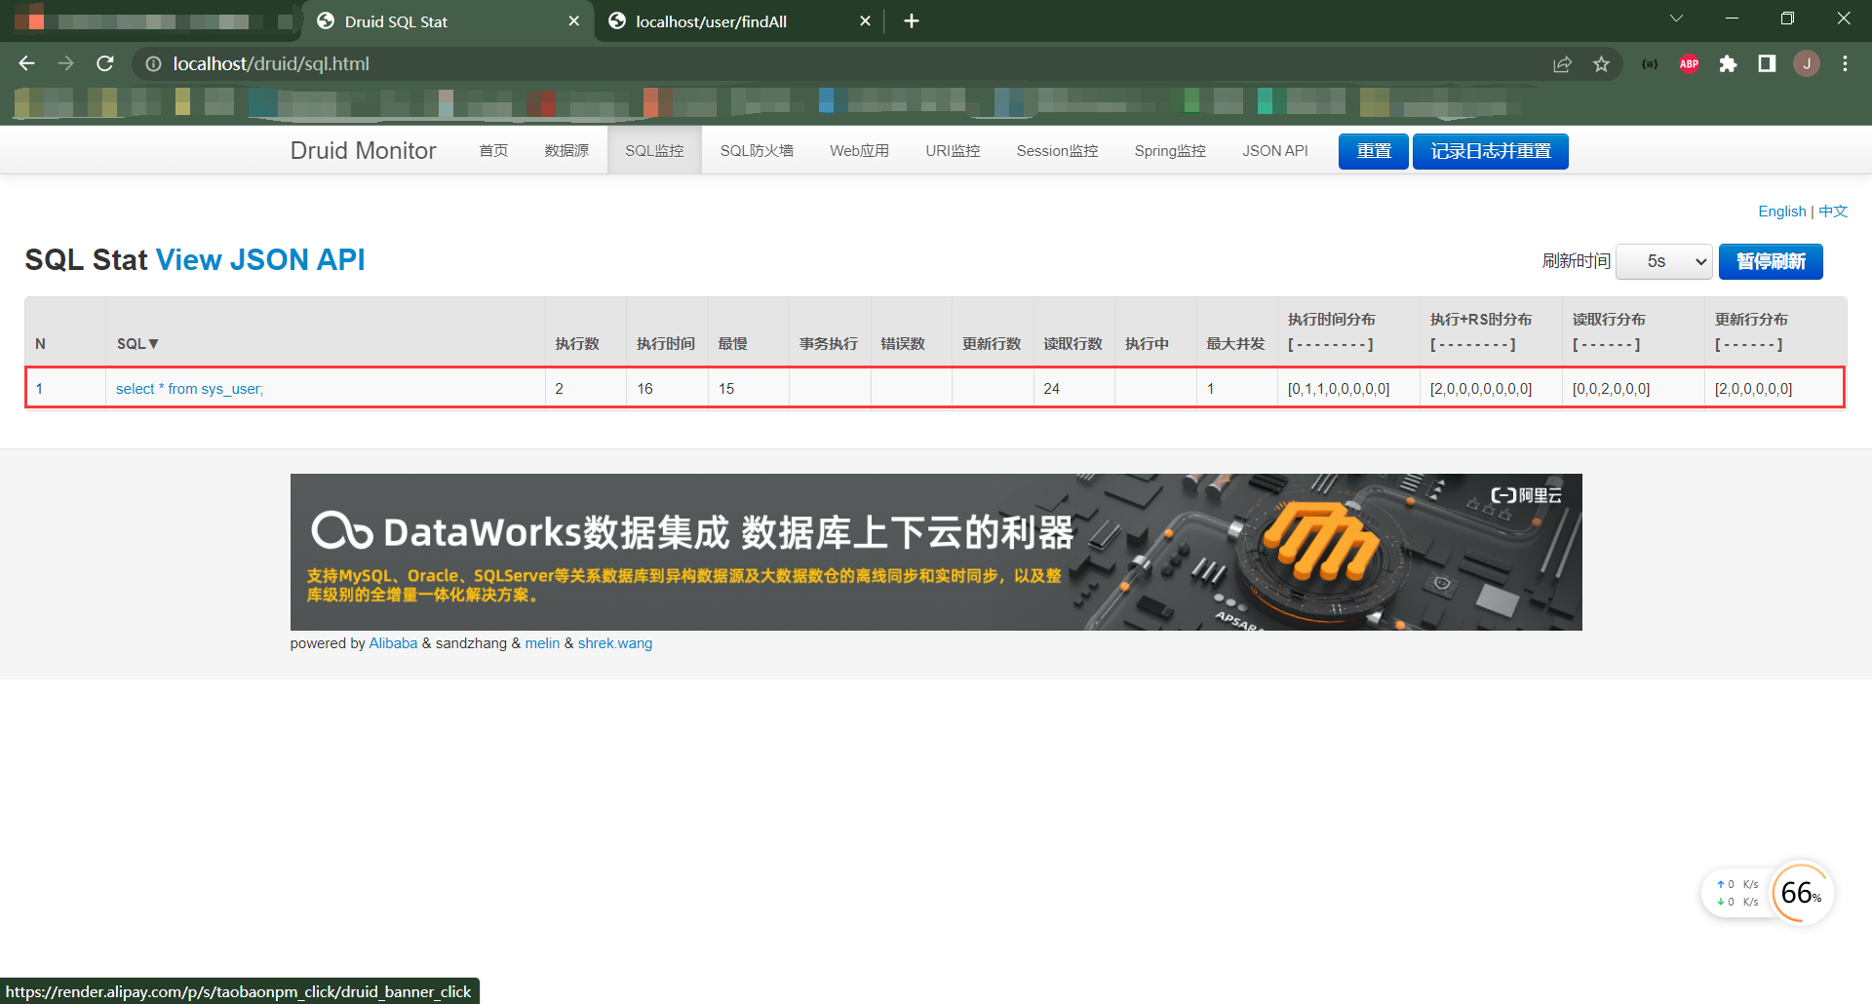Pause auto refresh with 暂停刷新
The image size is (1872, 1004).
click(x=1771, y=261)
